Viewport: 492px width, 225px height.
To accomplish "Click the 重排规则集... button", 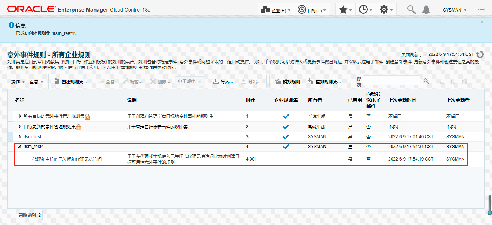I will 325,82.
